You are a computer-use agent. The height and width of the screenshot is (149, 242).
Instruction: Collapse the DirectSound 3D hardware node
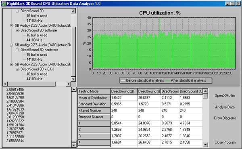coord(17,50)
